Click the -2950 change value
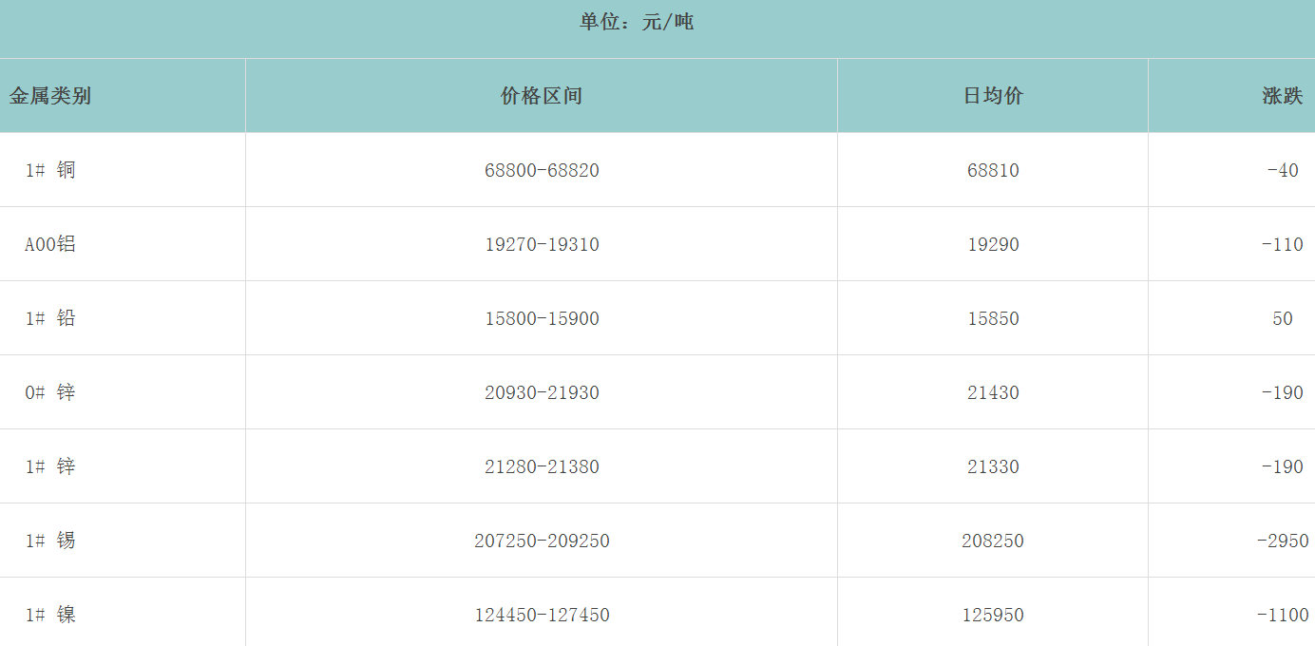1315x646 pixels. (1282, 541)
